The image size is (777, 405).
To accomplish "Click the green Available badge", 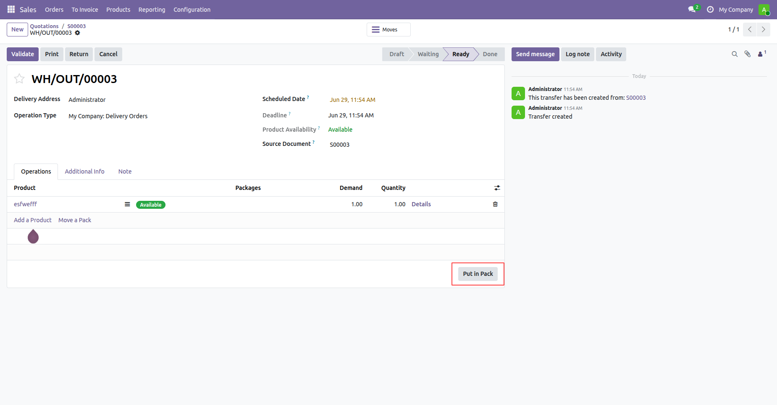I will click(151, 205).
